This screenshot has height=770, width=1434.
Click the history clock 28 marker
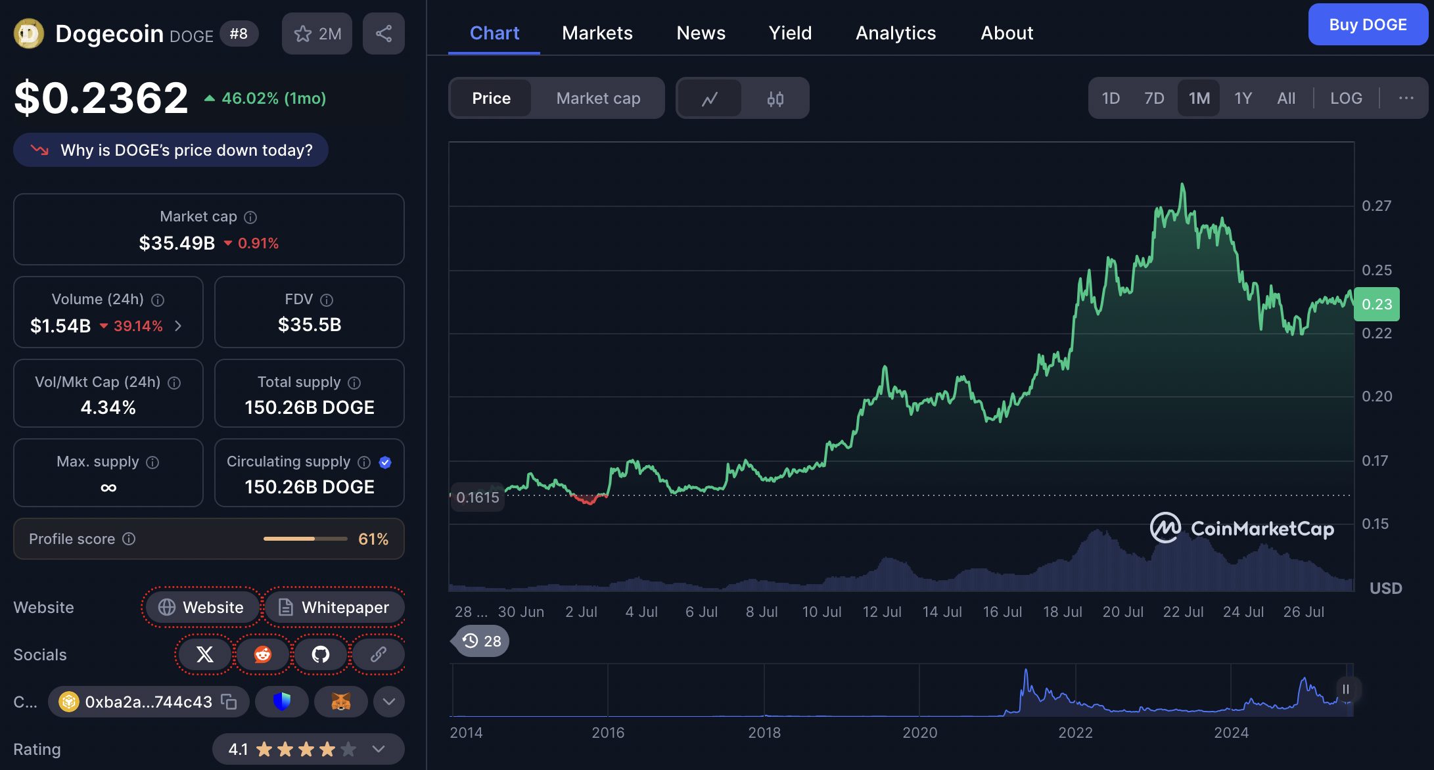pos(482,641)
